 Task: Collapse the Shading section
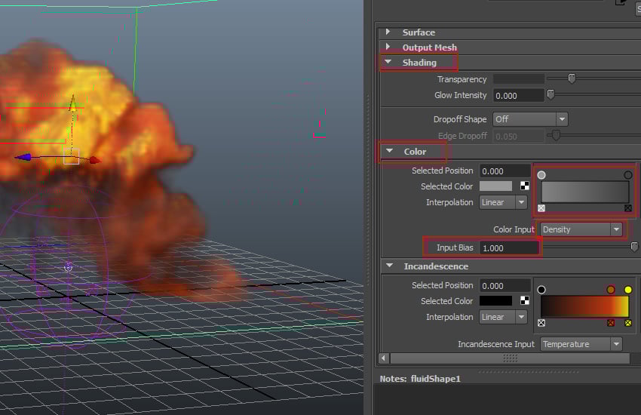pos(388,63)
